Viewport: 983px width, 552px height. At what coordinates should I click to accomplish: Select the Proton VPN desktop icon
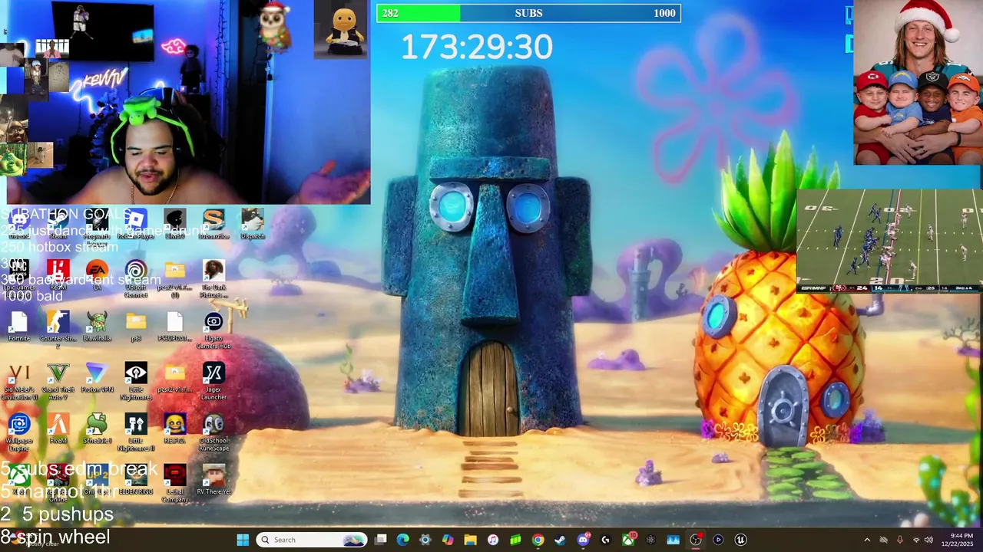click(97, 378)
